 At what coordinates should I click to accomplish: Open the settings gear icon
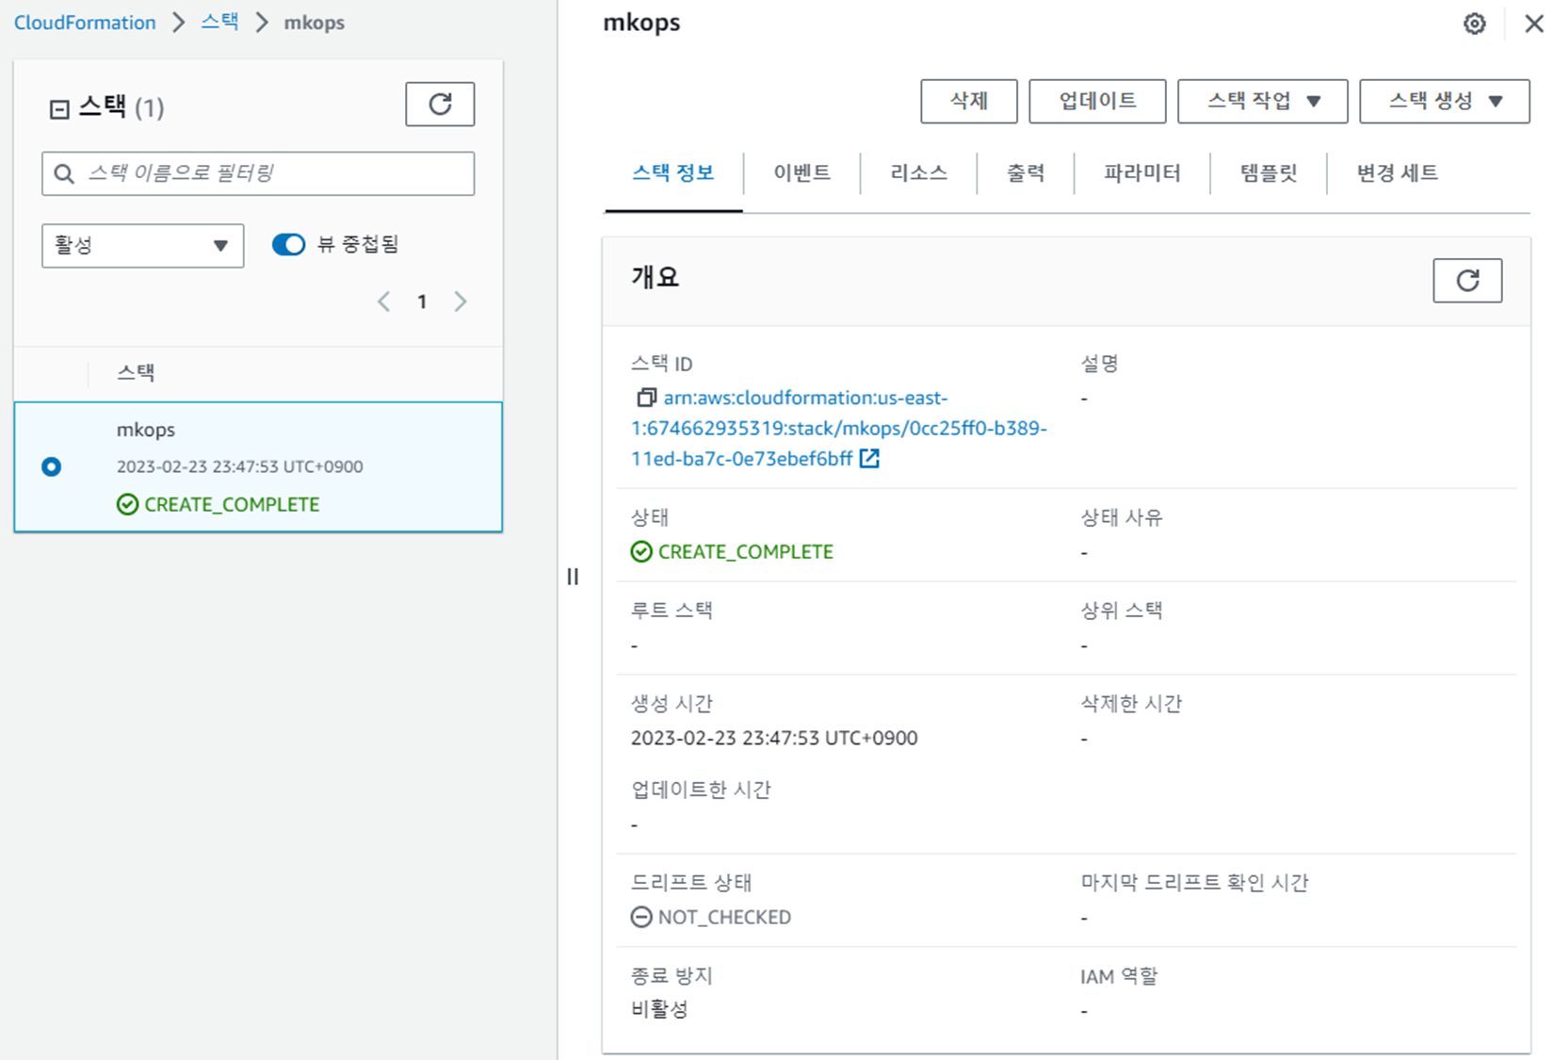(1474, 24)
